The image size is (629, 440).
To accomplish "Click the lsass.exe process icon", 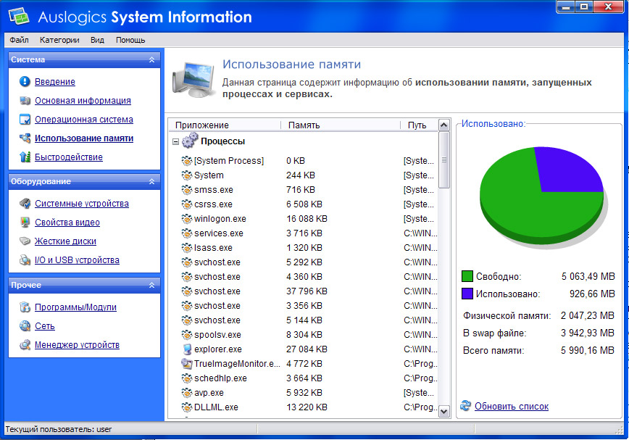I will click(x=186, y=248).
